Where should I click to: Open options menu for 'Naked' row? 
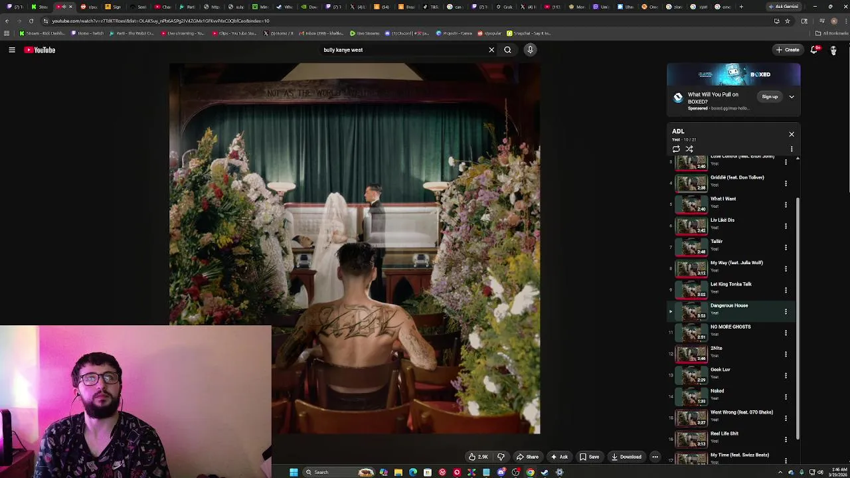tap(786, 396)
